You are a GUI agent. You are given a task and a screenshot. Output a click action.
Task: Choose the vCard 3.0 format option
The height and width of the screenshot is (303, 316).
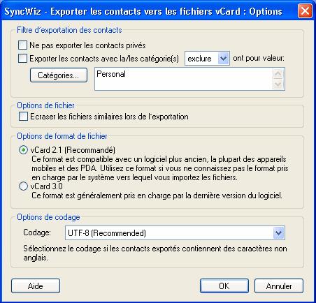click(x=23, y=186)
